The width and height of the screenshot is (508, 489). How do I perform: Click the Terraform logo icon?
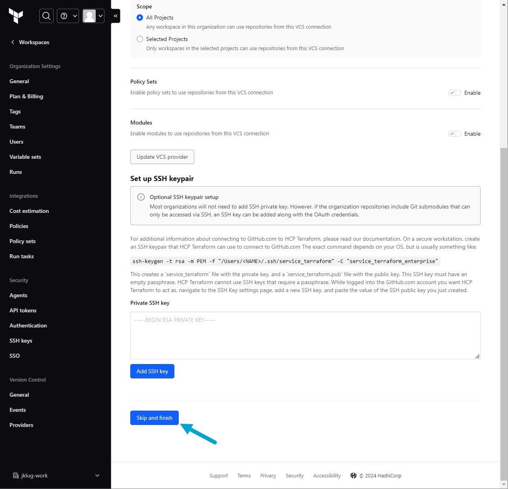tap(16, 16)
